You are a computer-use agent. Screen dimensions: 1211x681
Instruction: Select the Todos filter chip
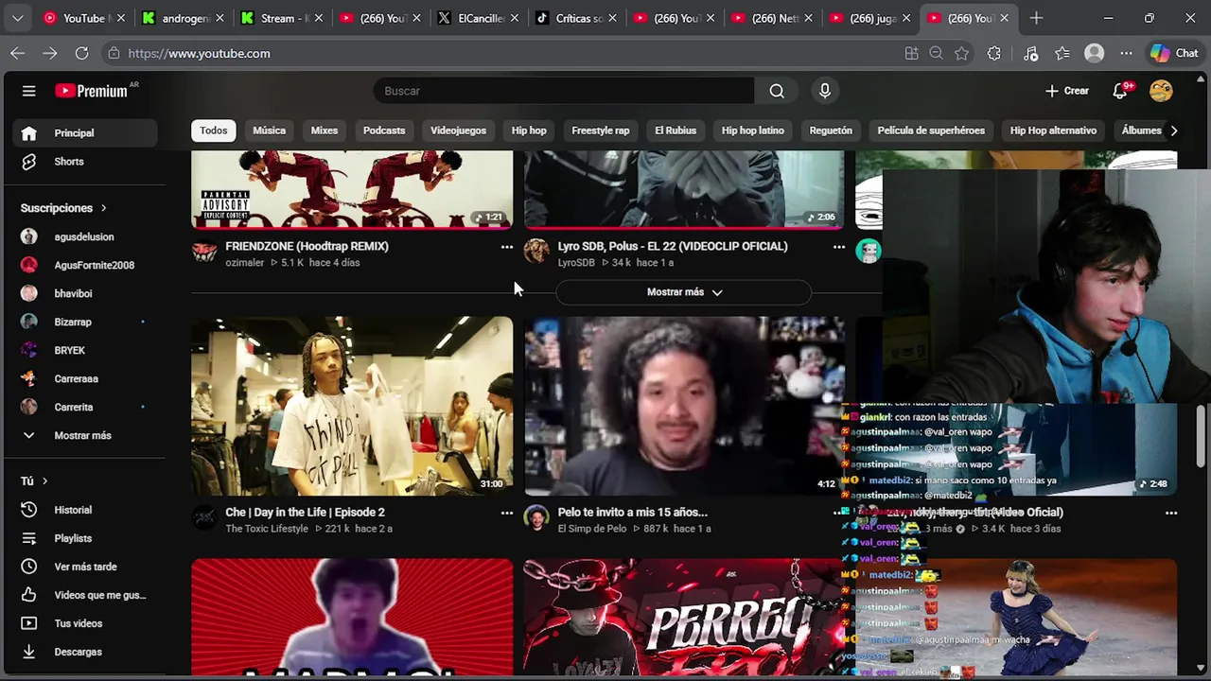pos(214,131)
